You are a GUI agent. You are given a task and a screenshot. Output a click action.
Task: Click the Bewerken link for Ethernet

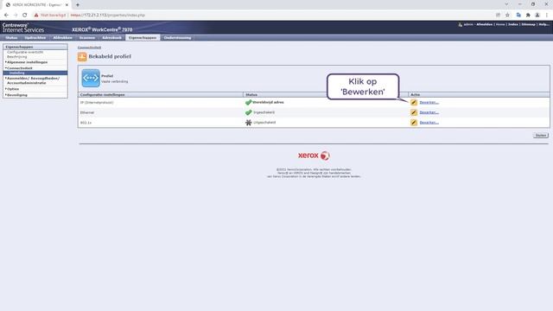[429, 112]
